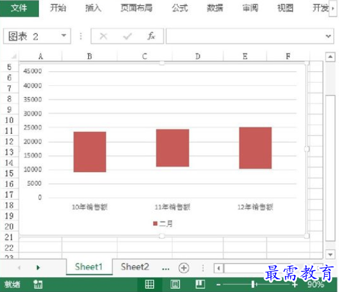Switch to Page Break Preview icon

pyautogui.click(x=200, y=284)
